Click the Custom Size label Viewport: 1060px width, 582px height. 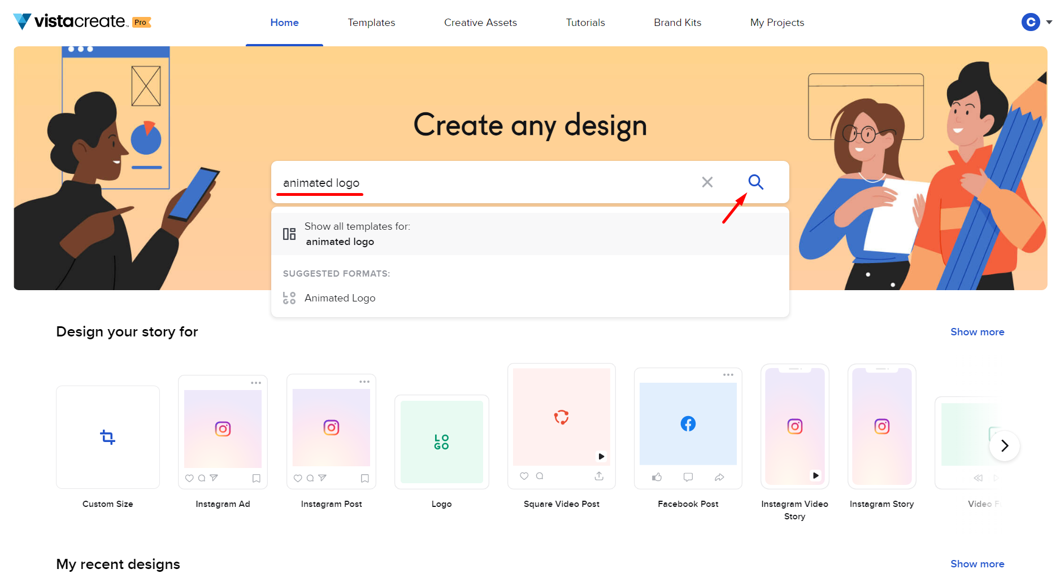(x=107, y=504)
